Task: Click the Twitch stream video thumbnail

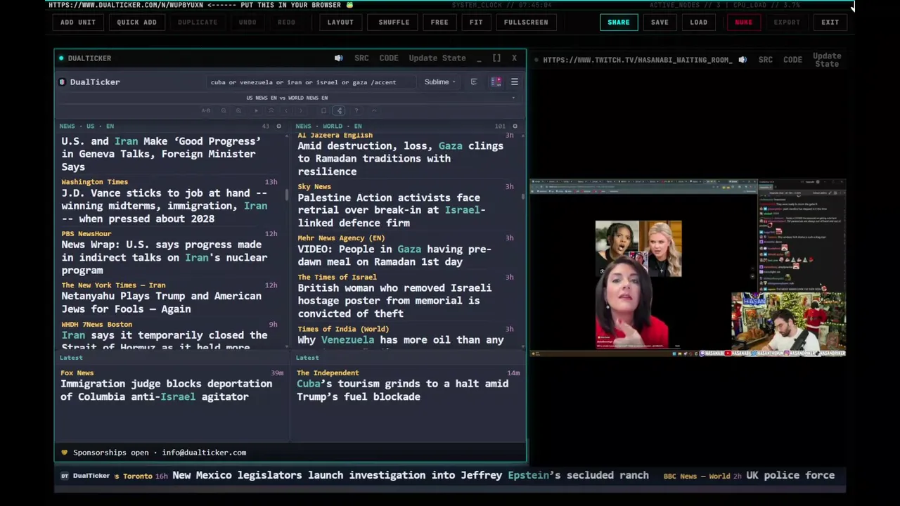Action: click(687, 268)
